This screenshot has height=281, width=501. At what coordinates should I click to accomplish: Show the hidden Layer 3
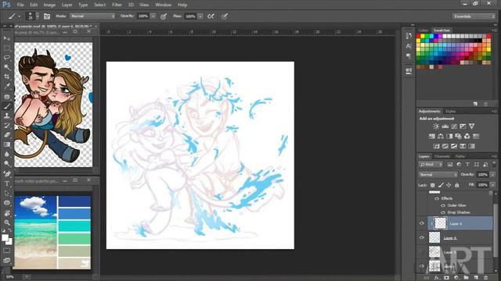pyautogui.click(x=422, y=251)
